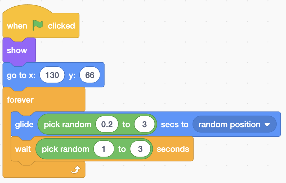Open the random position dropdown
This screenshot has height=183, width=286.
[x=235, y=124]
